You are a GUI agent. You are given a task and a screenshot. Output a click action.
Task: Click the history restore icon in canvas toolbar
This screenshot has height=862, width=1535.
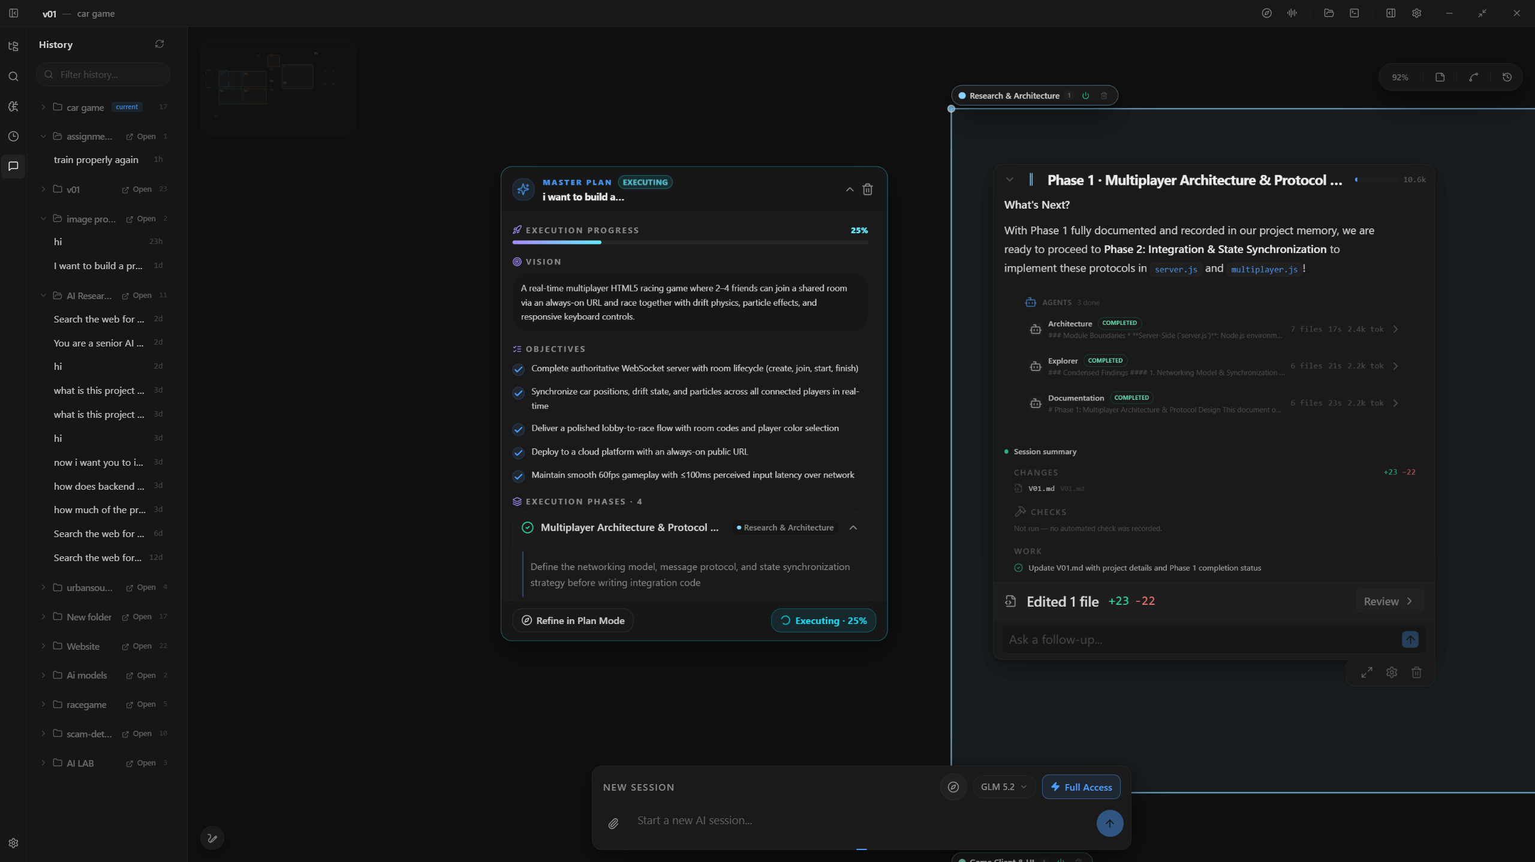click(x=1507, y=77)
